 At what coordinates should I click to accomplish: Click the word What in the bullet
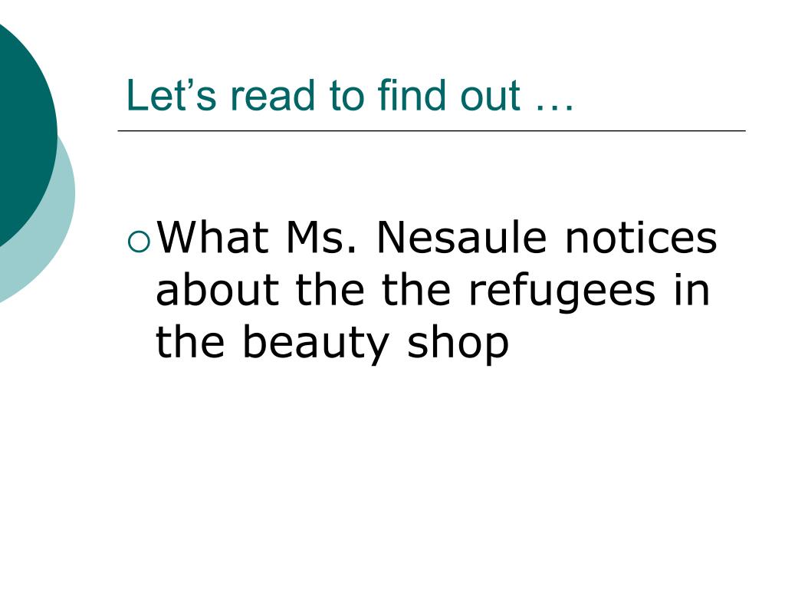(213, 237)
